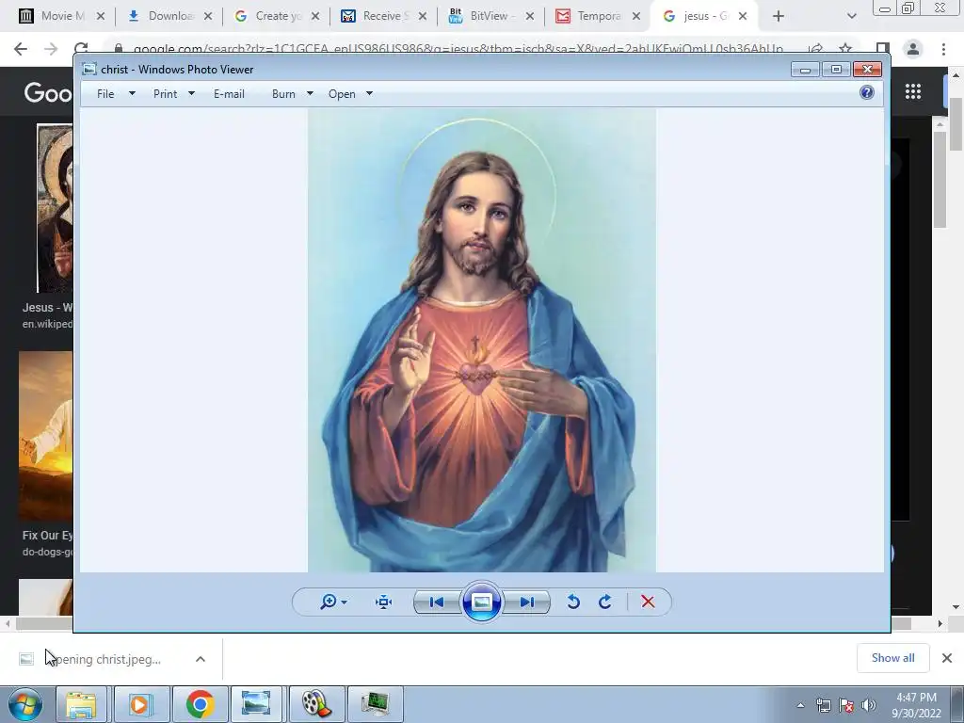
Task: Expand the File dropdown arrow
Action: point(132,93)
